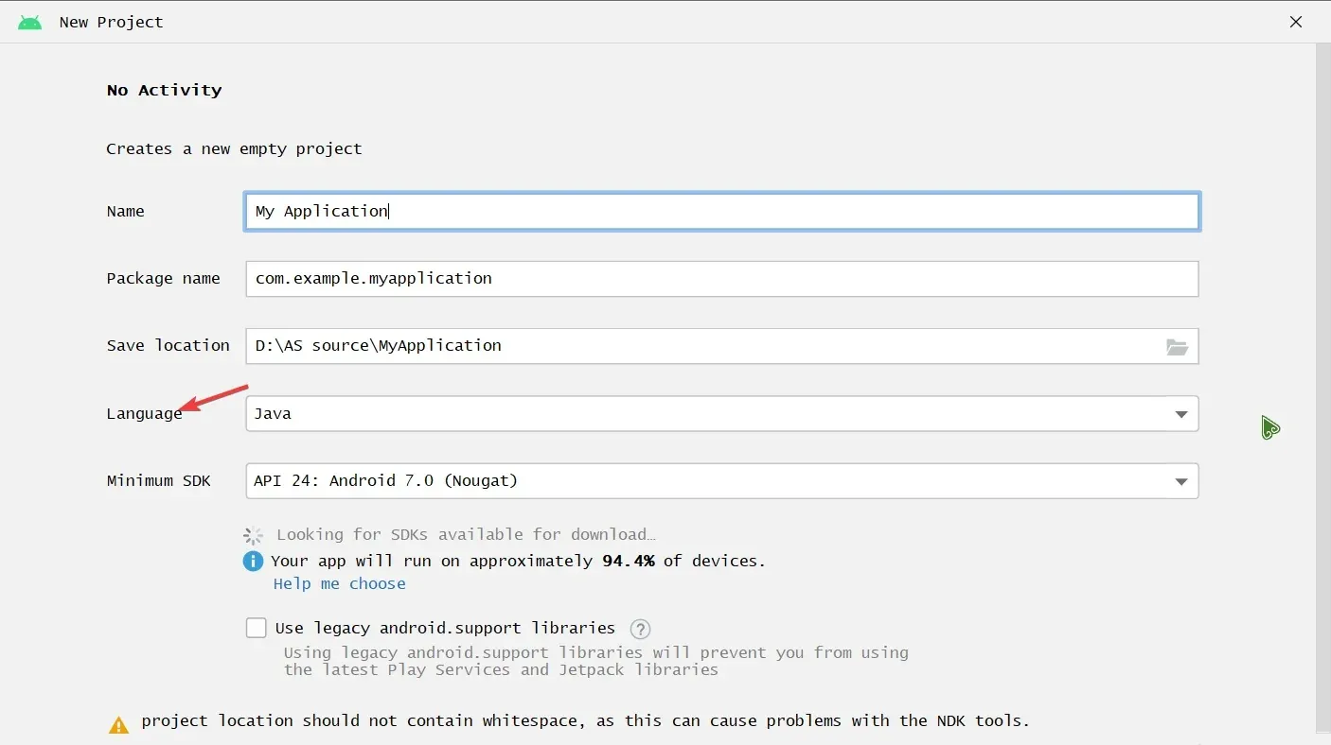
Task: Click the vertical scrollbar of the dialog
Action: pos(1322,388)
